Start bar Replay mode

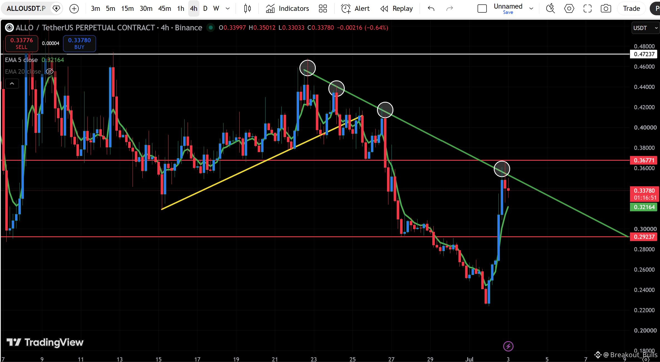(396, 9)
